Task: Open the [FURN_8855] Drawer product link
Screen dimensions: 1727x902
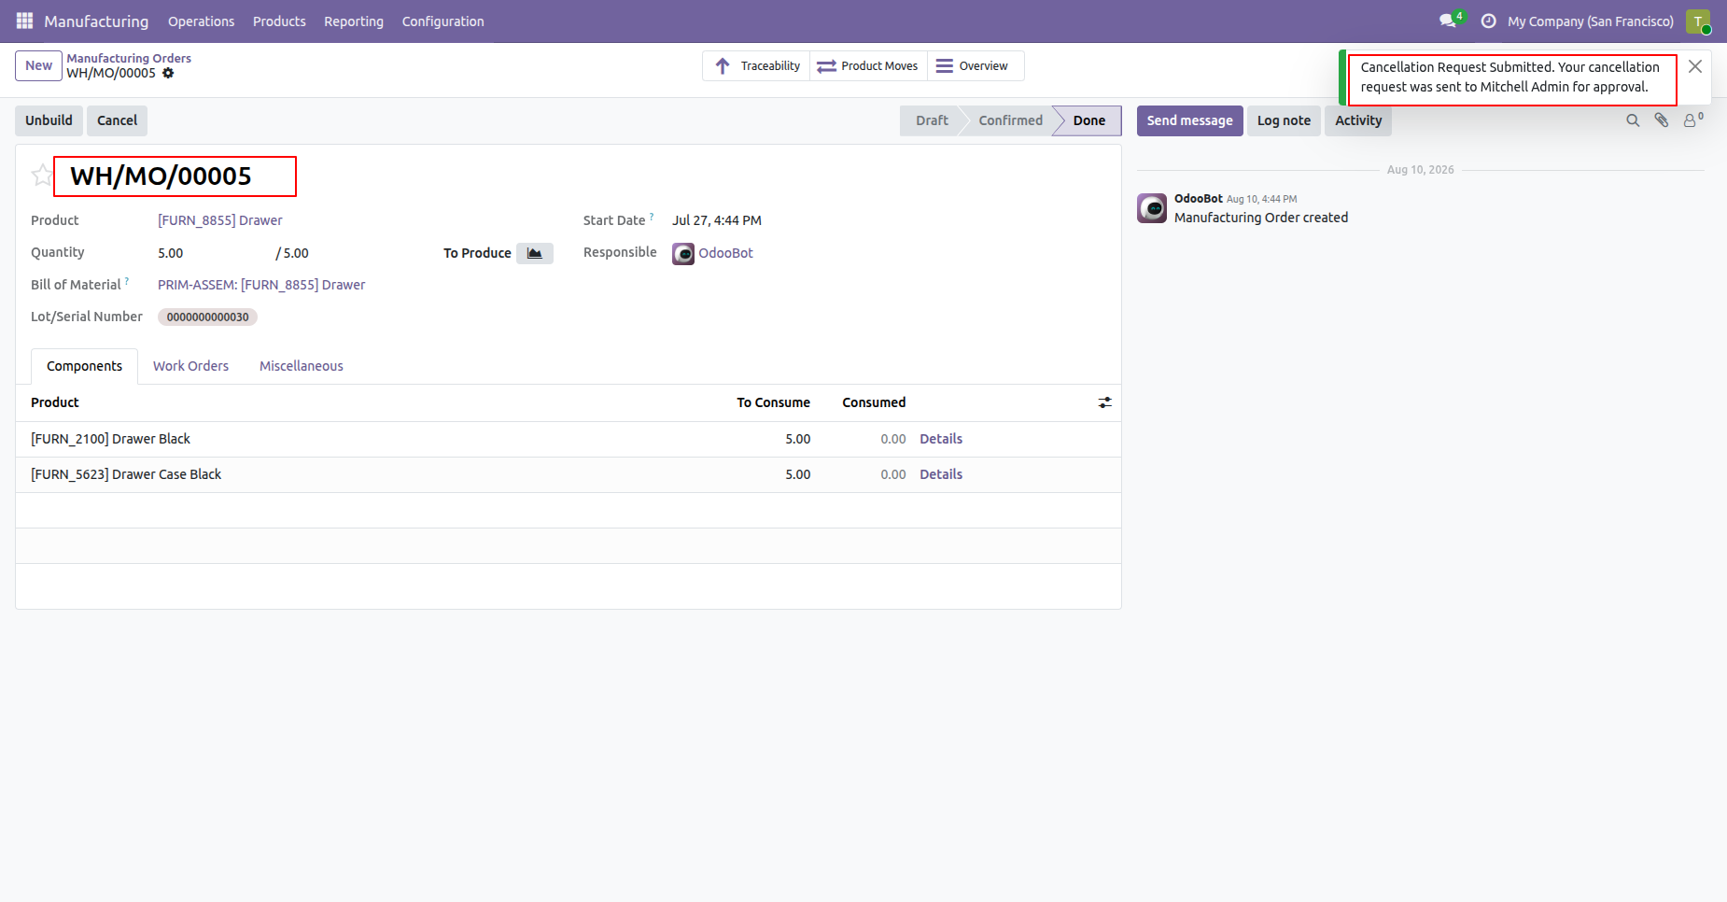Action: pos(219,220)
